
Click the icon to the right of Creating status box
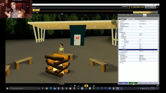click(158, 7)
